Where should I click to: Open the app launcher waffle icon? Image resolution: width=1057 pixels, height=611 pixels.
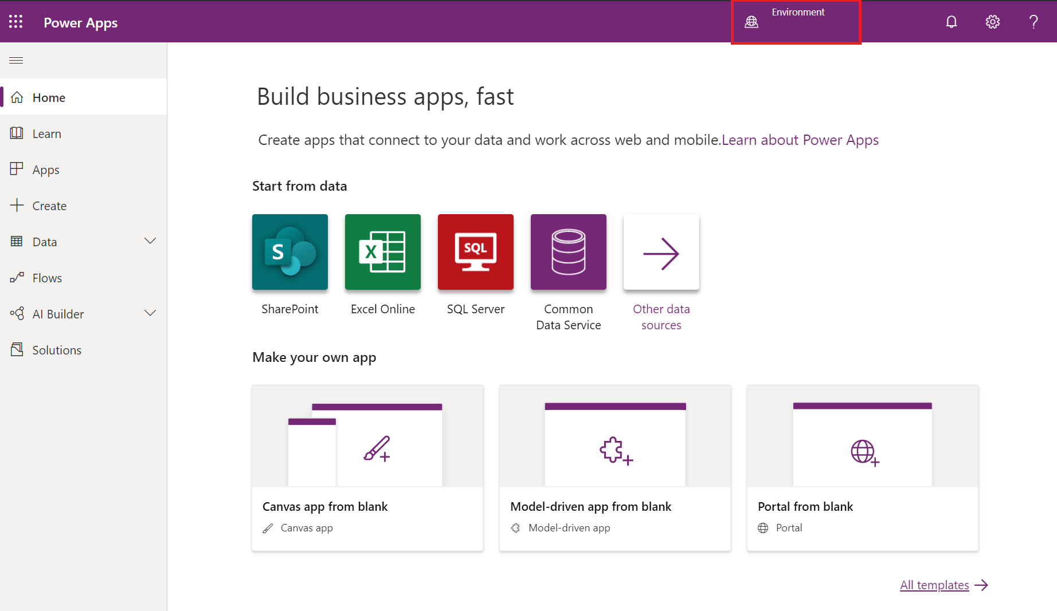click(x=16, y=22)
